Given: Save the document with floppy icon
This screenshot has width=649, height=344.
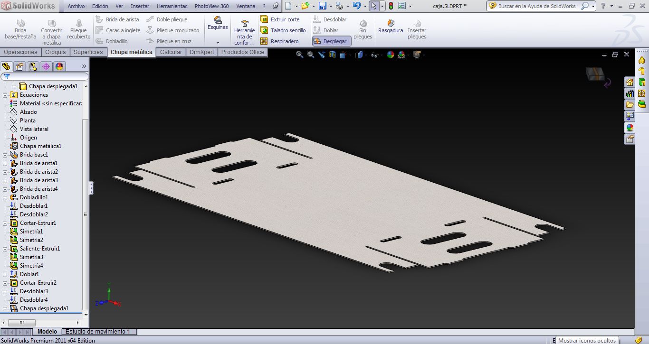Looking at the screenshot, I should pyautogui.click(x=323, y=6).
